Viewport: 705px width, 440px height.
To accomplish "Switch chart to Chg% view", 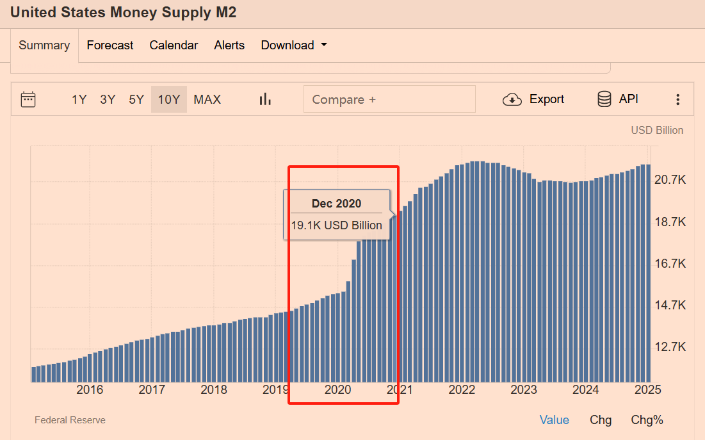I will tap(647, 420).
